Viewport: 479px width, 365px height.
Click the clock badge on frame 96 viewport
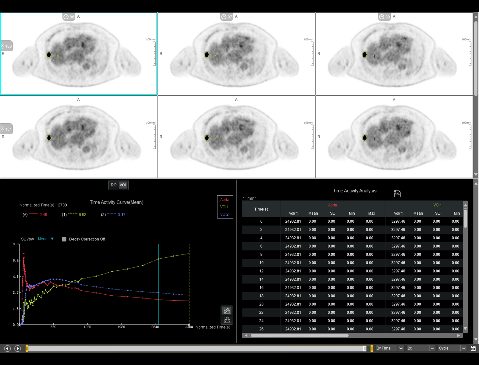(x=68, y=17)
